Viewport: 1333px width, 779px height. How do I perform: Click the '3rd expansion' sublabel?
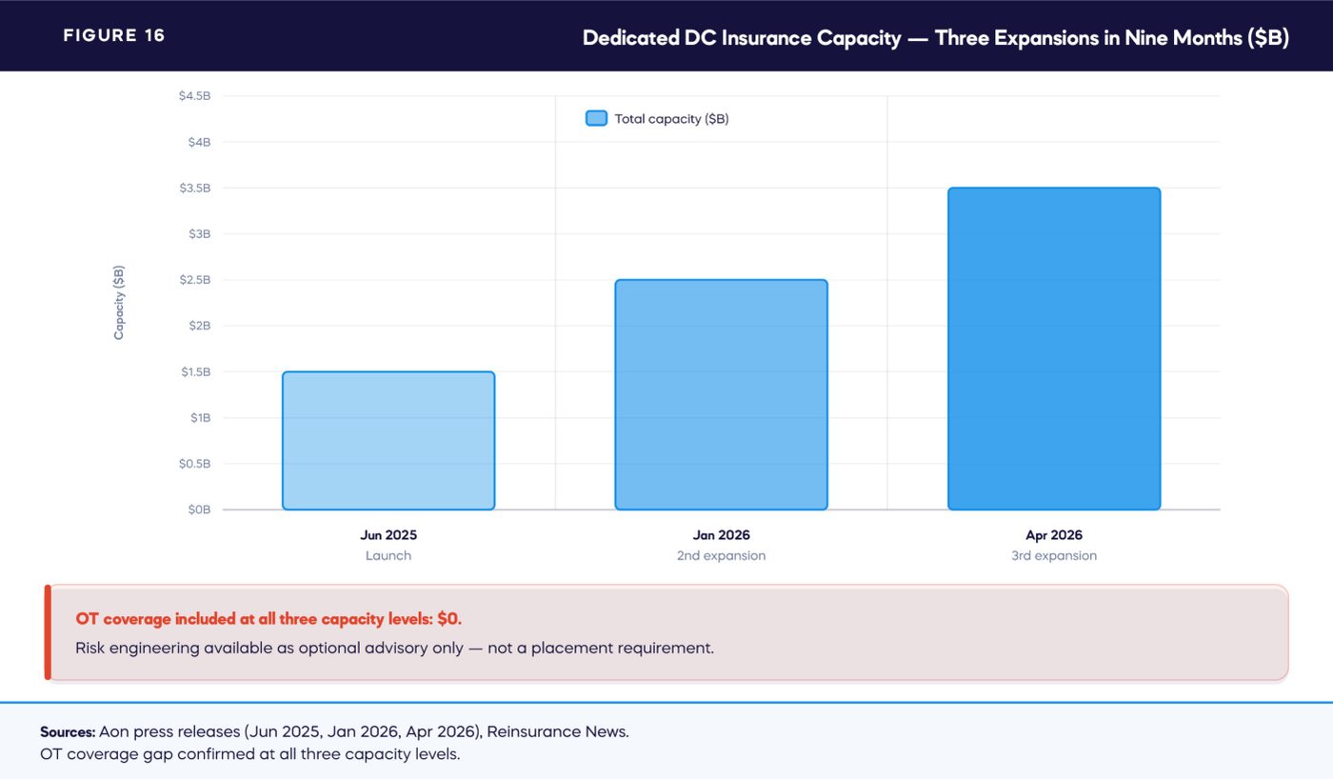[x=1054, y=555]
